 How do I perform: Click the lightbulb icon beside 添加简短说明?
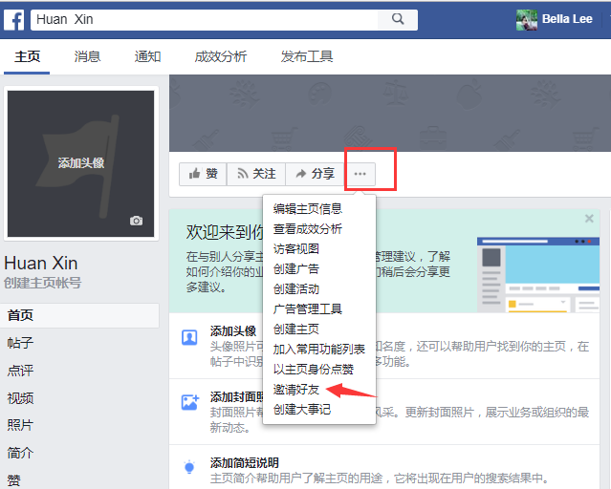pyautogui.click(x=189, y=466)
